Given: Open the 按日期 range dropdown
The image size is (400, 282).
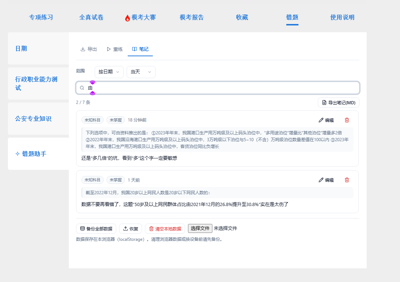Looking at the screenshot, I should (109, 72).
